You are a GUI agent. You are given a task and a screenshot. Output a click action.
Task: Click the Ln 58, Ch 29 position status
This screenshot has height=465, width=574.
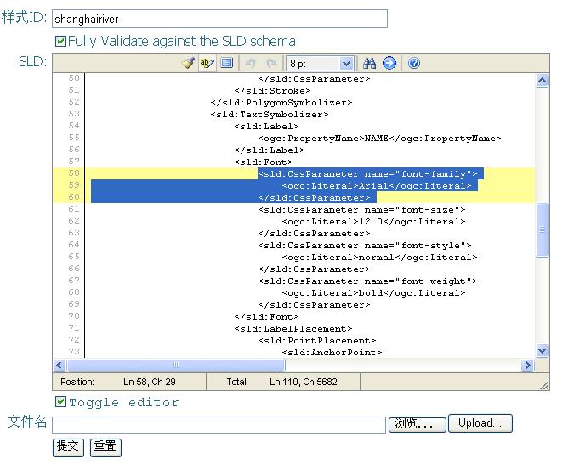tap(150, 382)
